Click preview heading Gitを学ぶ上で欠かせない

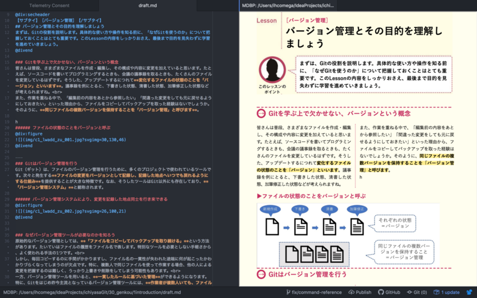[339, 114]
